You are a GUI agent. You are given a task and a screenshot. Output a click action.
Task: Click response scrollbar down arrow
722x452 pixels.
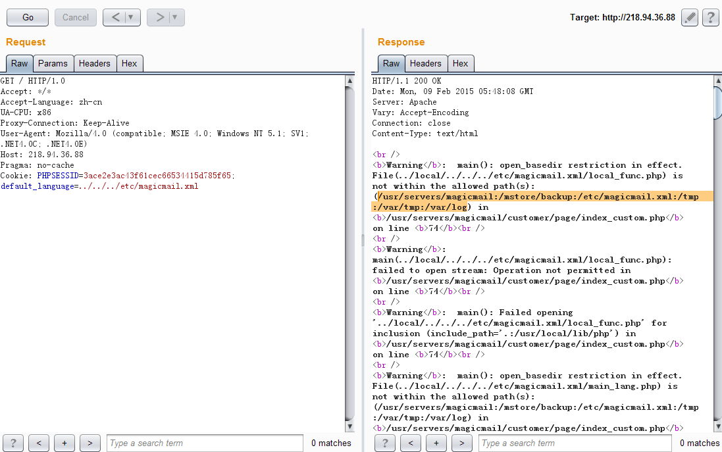click(x=718, y=427)
